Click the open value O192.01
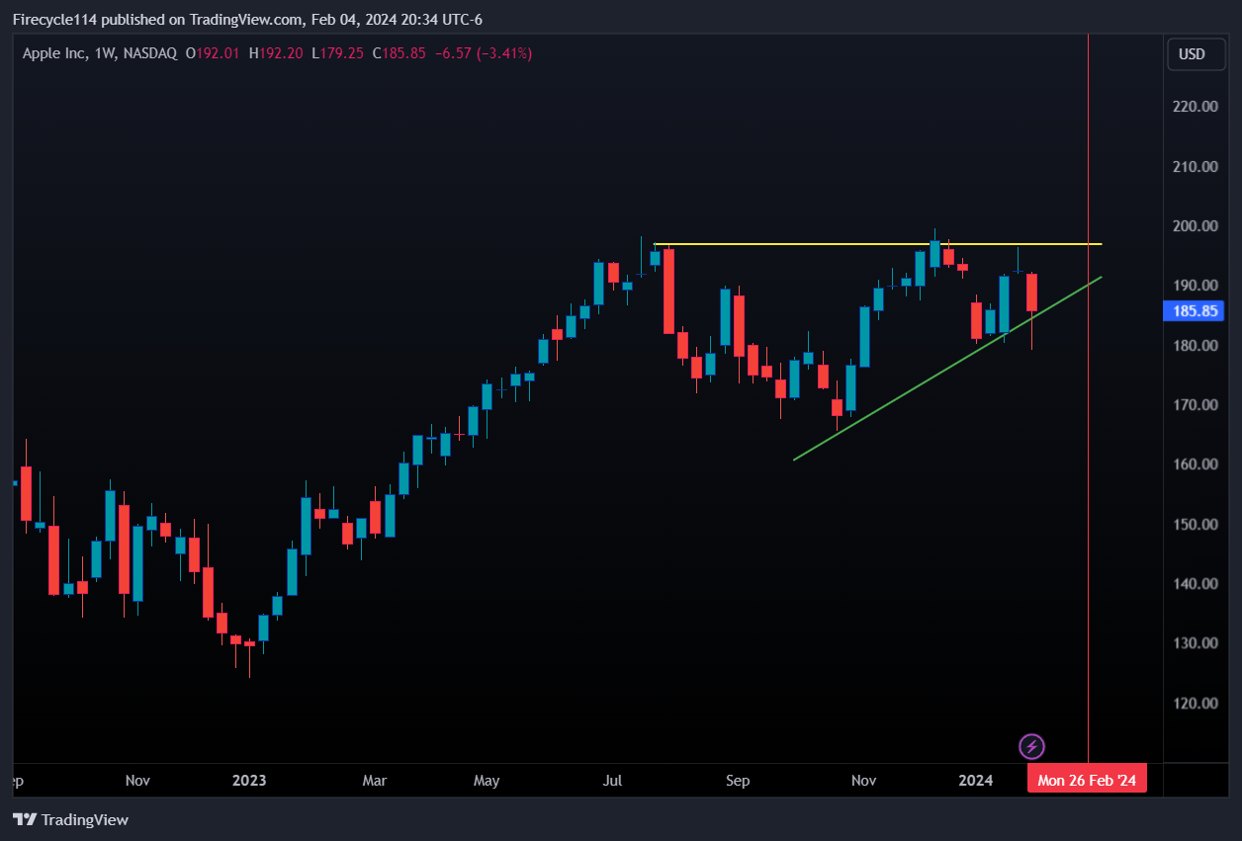Screen dimensions: 1242x841 click(212, 53)
